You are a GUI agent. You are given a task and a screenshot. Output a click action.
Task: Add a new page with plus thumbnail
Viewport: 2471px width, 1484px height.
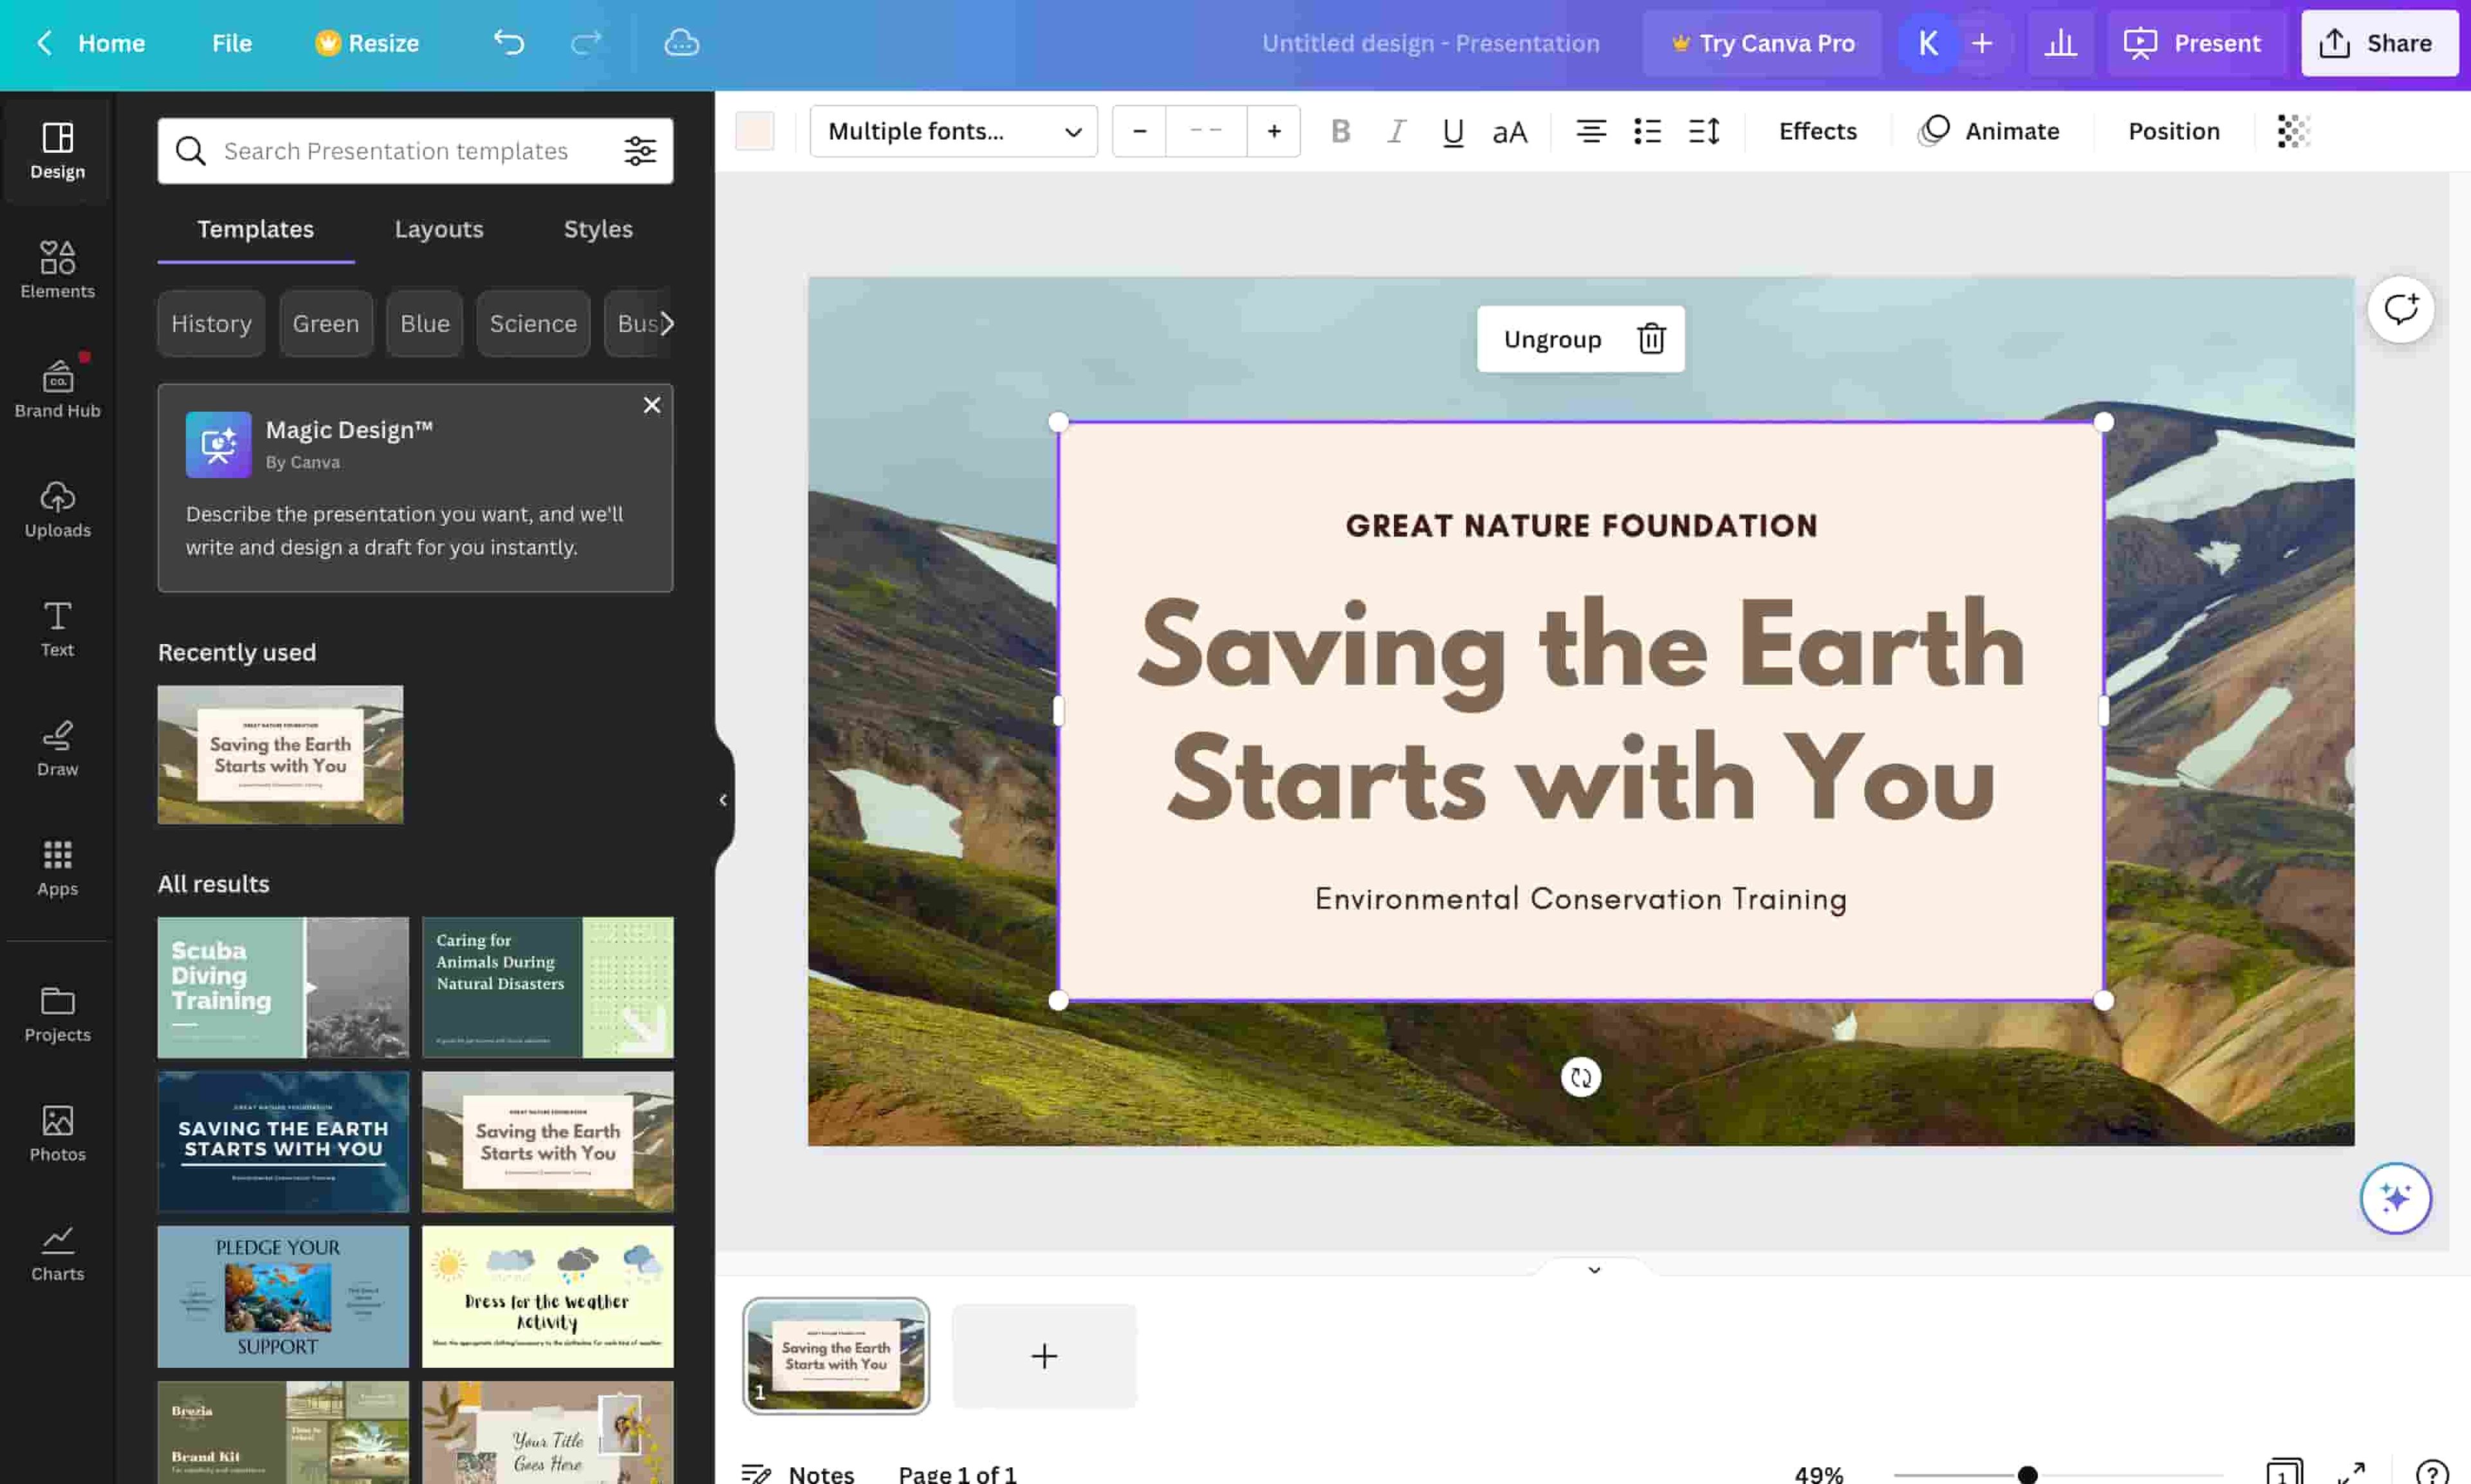tap(1044, 1355)
